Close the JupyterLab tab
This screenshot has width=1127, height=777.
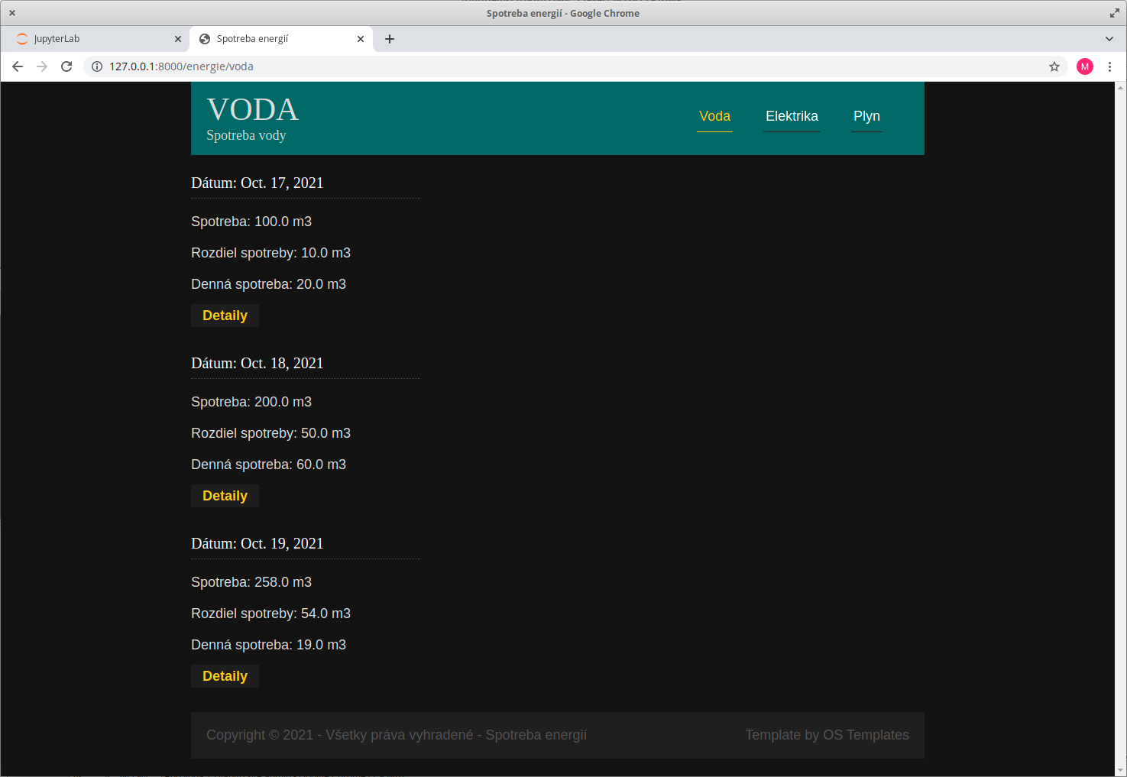click(178, 39)
